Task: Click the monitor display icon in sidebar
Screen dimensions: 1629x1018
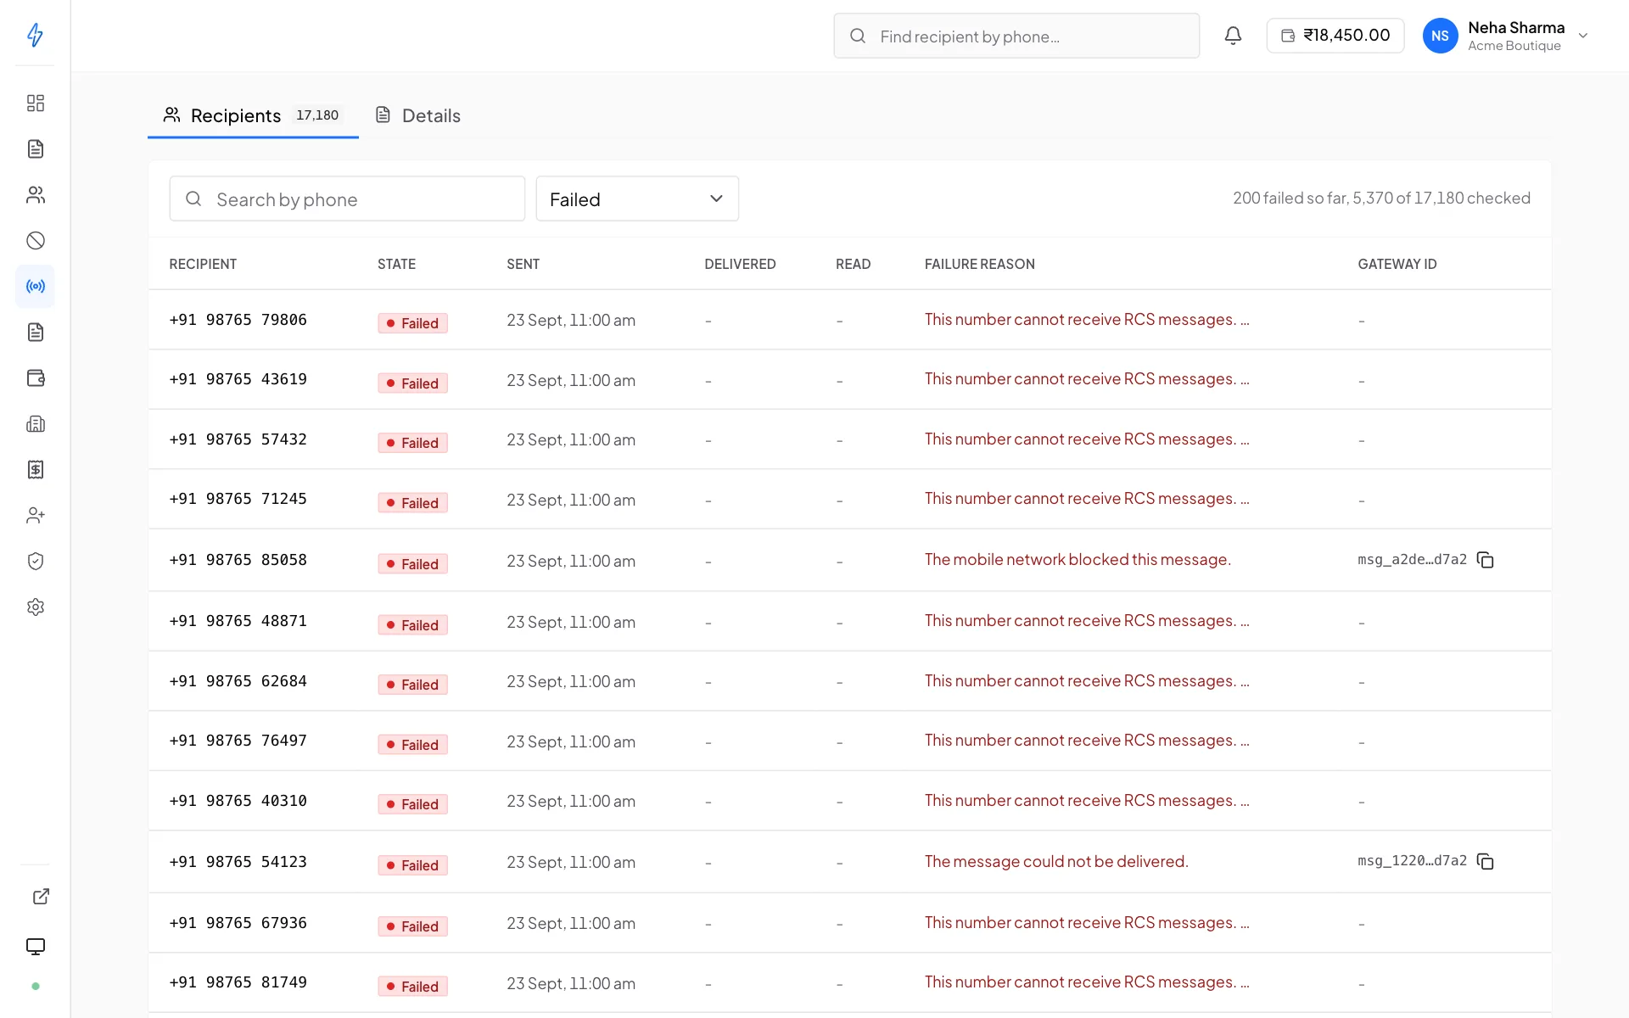Action: click(35, 947)
